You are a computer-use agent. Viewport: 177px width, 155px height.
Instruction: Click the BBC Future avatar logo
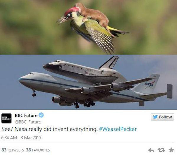coord(6,118)
